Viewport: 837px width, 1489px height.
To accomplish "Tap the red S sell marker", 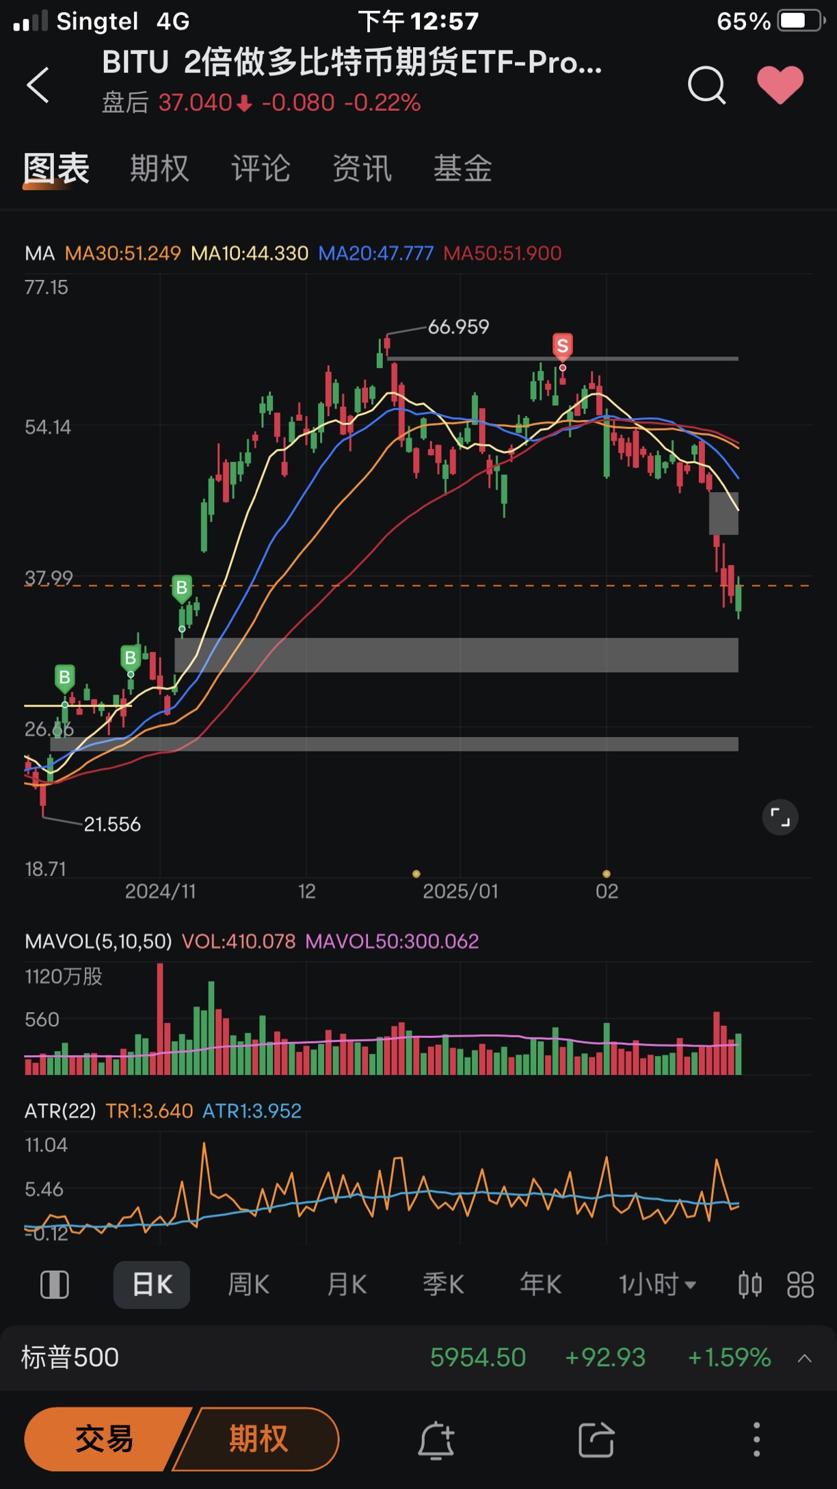I will tap(563, 346).
